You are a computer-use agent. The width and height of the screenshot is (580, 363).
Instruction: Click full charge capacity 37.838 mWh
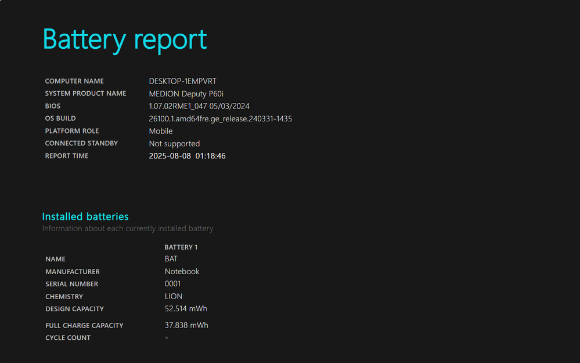(186, 325)
